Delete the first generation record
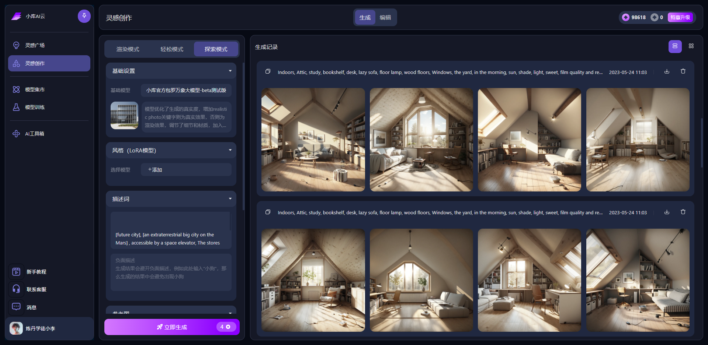Viewport: 708px width, 345px height. pos(683,72)
